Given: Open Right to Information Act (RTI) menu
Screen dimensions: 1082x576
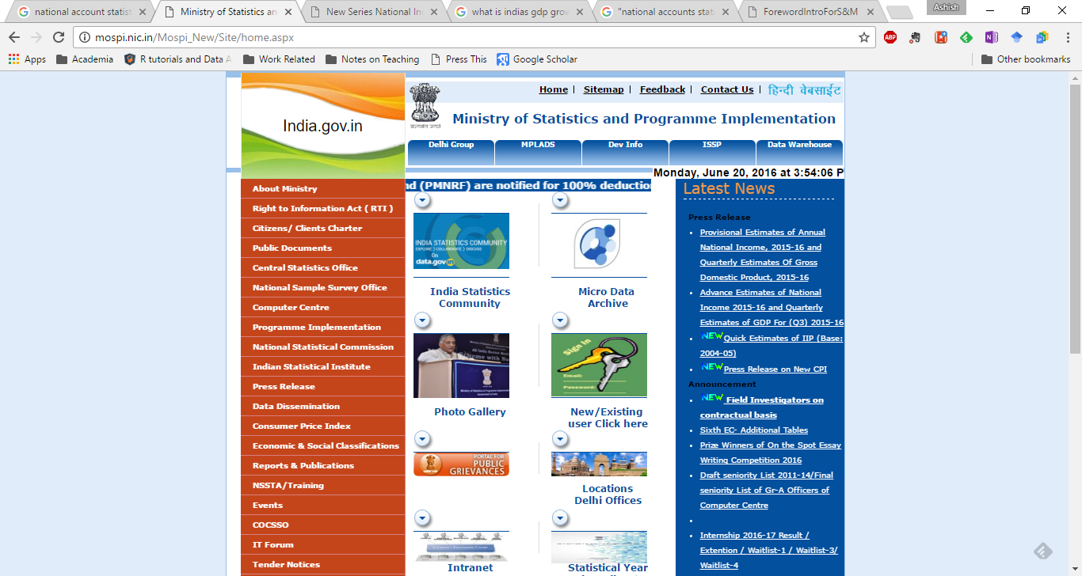Looking at the screenshot, I should coord(323,208).
